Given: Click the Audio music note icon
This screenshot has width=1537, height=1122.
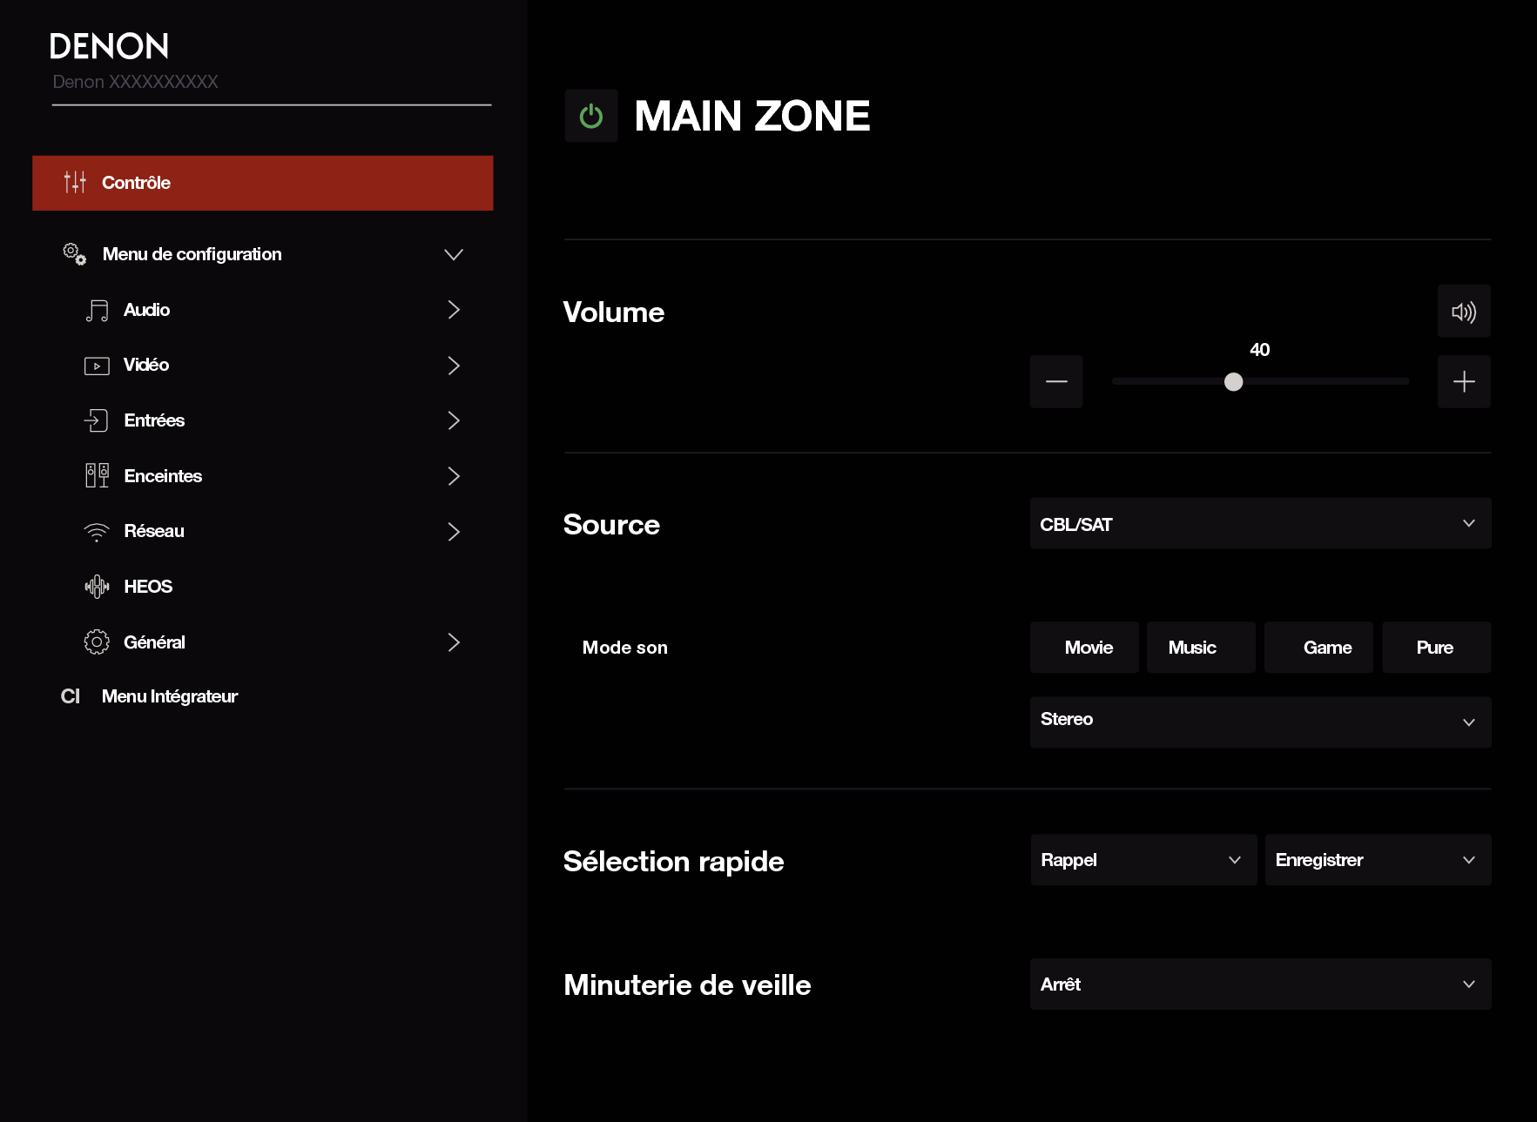Looking at the screenshot, I should pyautogui.click(x=97, y=311).
